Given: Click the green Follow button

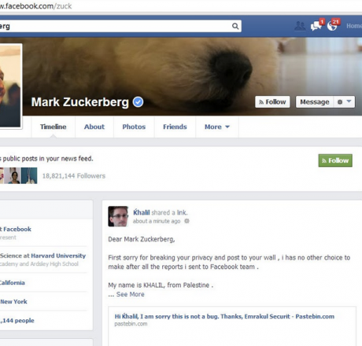Looking at the screenshot, I should [335, 160].
